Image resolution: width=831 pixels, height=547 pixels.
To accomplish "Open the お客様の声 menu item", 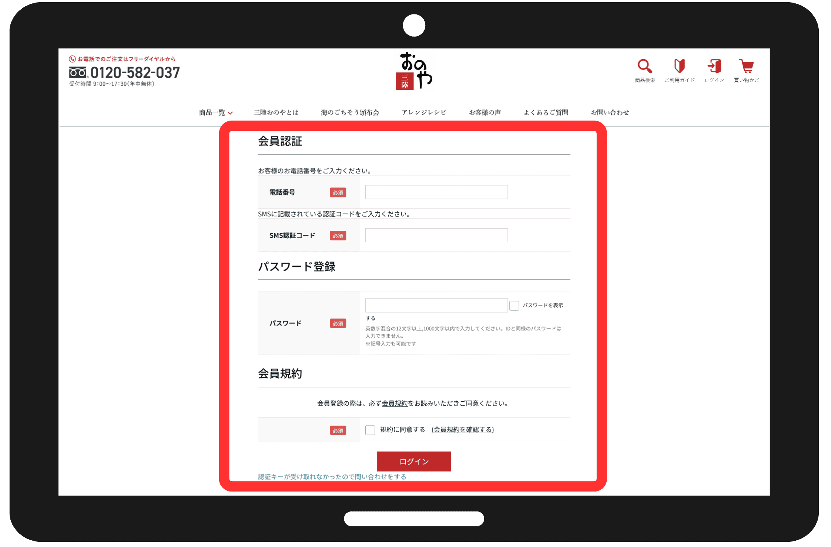I will (485, 112).
